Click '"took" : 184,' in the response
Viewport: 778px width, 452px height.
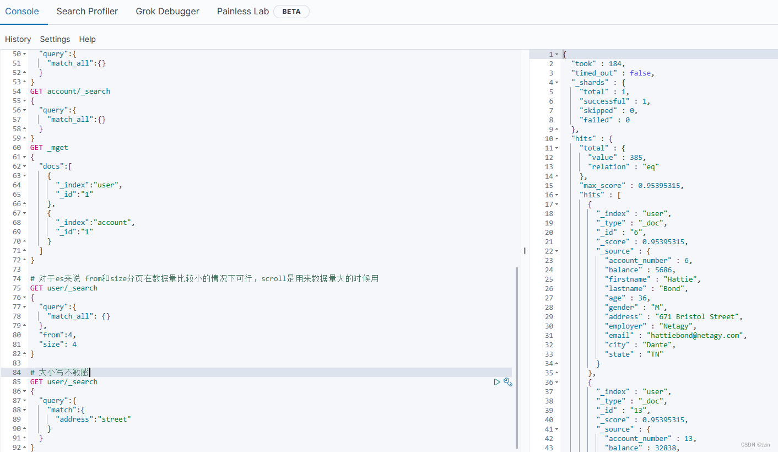(x=598, y=64)
